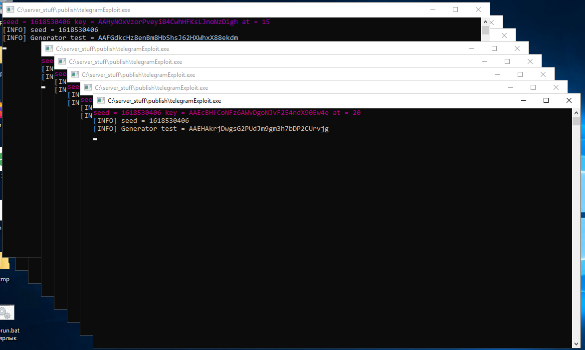Maximize the third console window from the front
This screenshot has height=350, width=585.
520,74
